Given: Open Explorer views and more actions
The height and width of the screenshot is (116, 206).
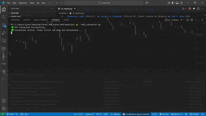Looking at the screenshot, I should coord(52,8).
